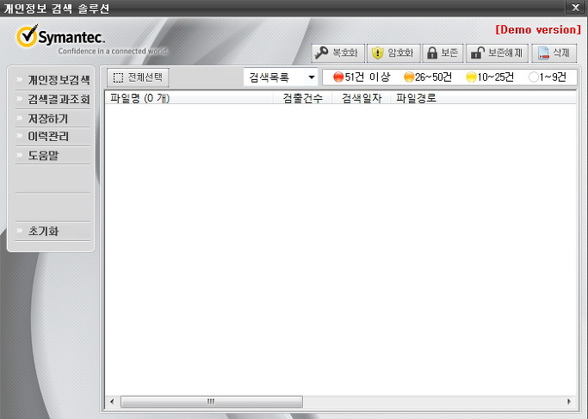Image resolution: width=588 pixels, height=419 pixels.
Task: Click the 보존해제 unlock button
Action: (x=498, y=52)
